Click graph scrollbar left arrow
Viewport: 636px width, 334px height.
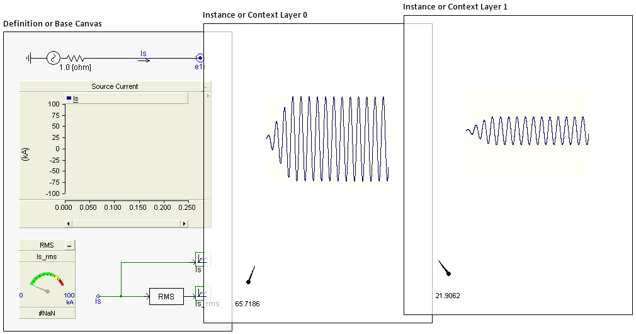coord(69,223)
